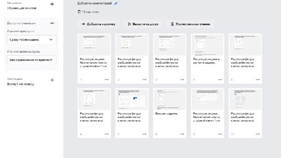This screenshot has height=158, width=281.
Task: Click the Посмотреть как ученик button
Action: [191, 24]
